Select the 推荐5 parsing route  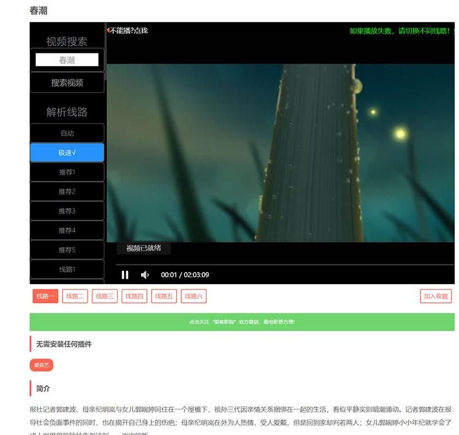point(67,250)
